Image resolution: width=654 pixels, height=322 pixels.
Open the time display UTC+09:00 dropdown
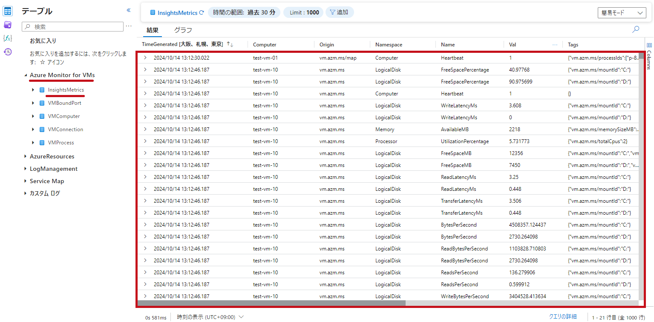(x=210, y=317)
